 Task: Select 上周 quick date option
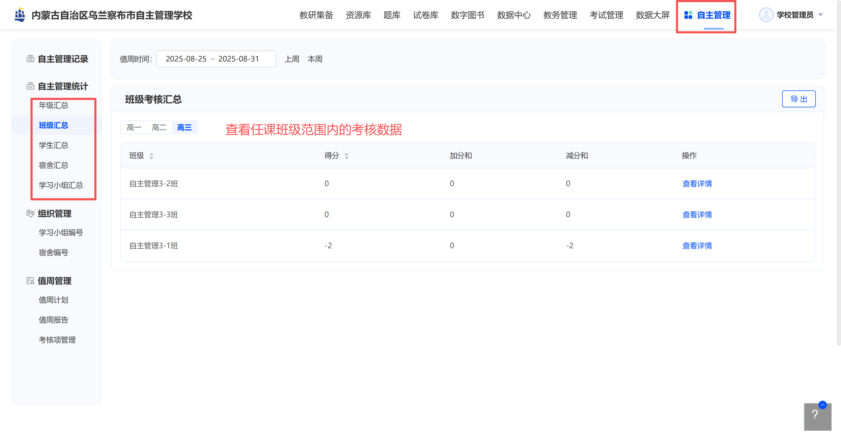tap(291, 59)
